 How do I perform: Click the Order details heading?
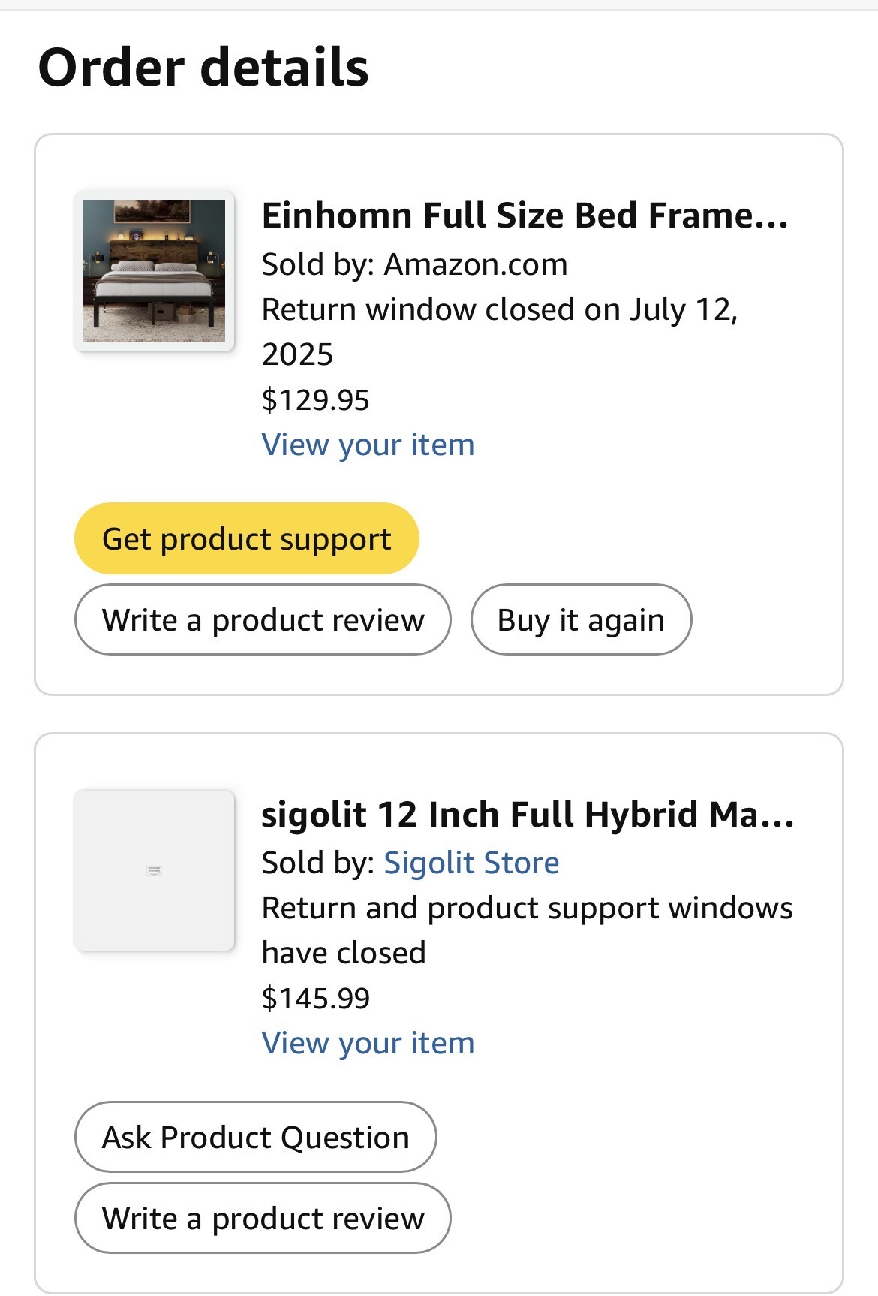pyautogui.click(x=203, y=68)
